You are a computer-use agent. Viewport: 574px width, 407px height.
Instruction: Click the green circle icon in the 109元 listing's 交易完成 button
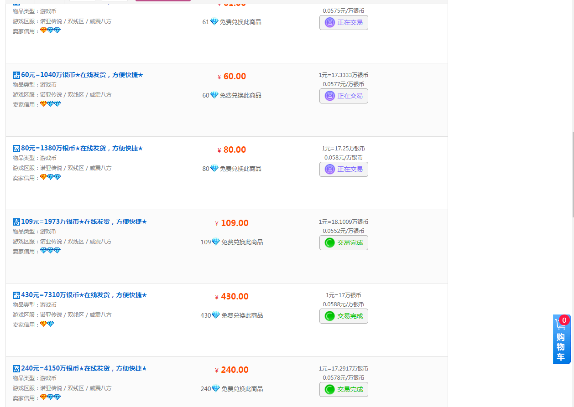pos(329,242)
